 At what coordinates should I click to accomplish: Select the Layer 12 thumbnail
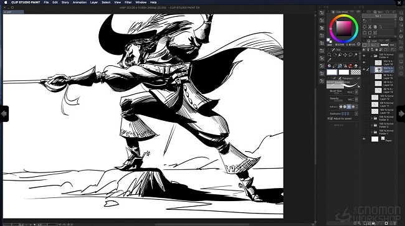374,97
